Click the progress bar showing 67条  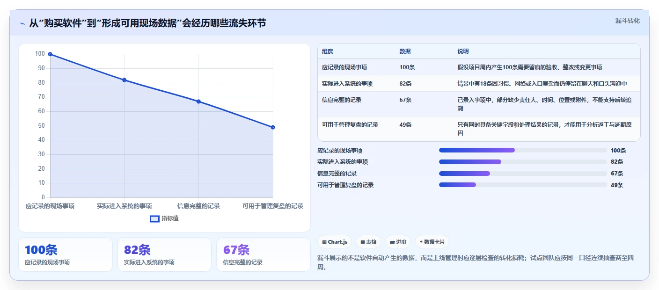[x=523, y=173]
